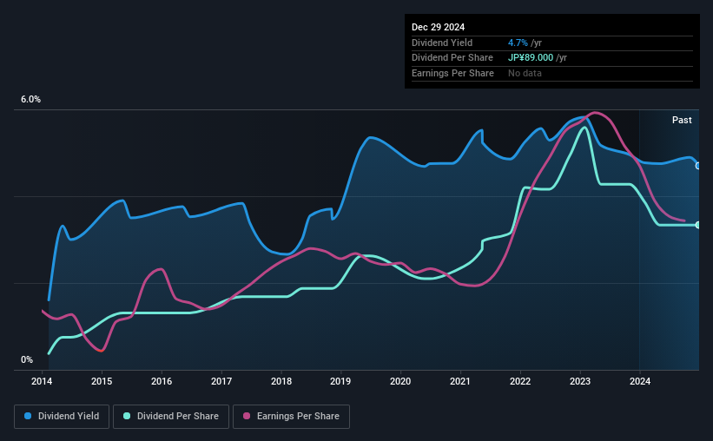This screenshot has width=713, height=441.
Task: Click the Dec 29 2024 tooltip date
Action: [438, 27]
